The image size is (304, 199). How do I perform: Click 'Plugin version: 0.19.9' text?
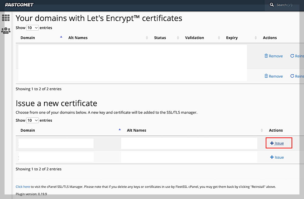31,194
